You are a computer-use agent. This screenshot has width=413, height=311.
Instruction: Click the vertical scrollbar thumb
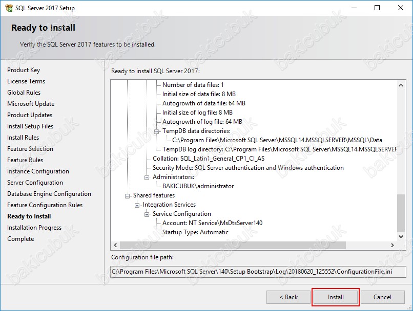pos(401,213)
